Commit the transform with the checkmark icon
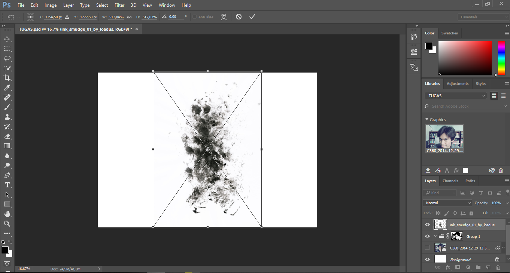Viewport: 510px width, 273px height. 252,16
